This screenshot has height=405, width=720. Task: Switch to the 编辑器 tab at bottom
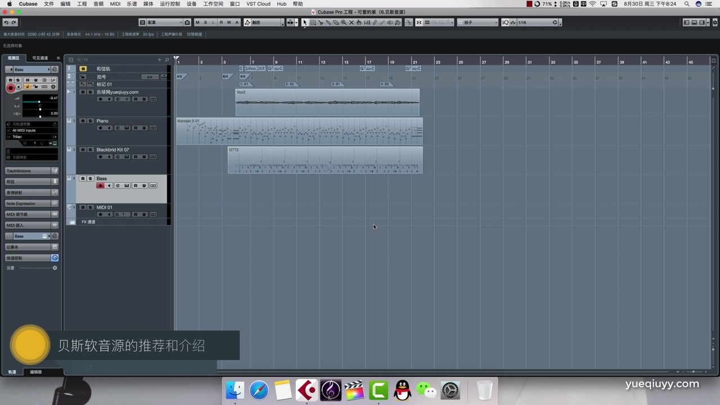[x=36, y=372]
